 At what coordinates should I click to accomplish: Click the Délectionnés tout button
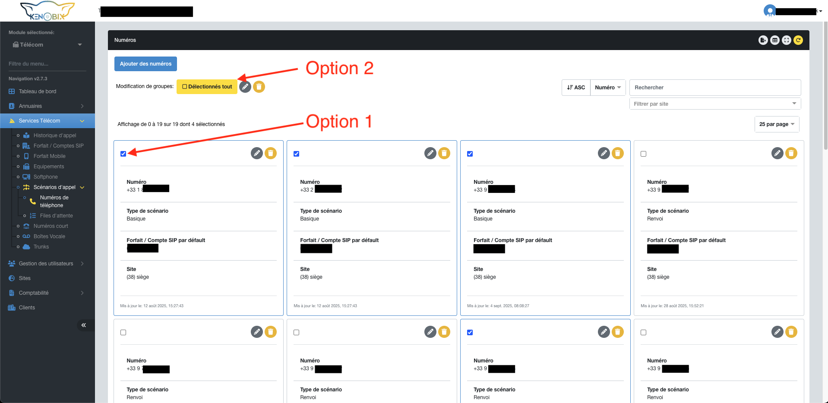[x=207, y=87]
